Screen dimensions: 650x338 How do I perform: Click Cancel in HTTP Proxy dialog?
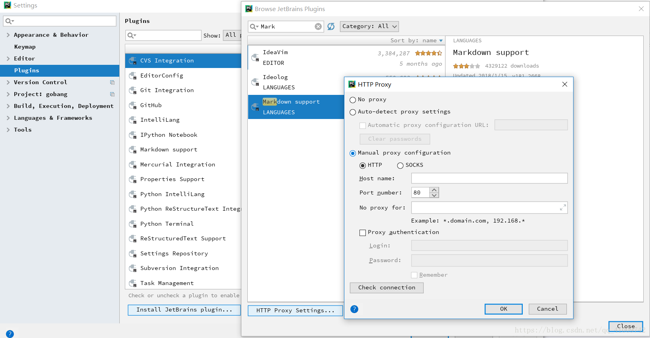(548, 309)
